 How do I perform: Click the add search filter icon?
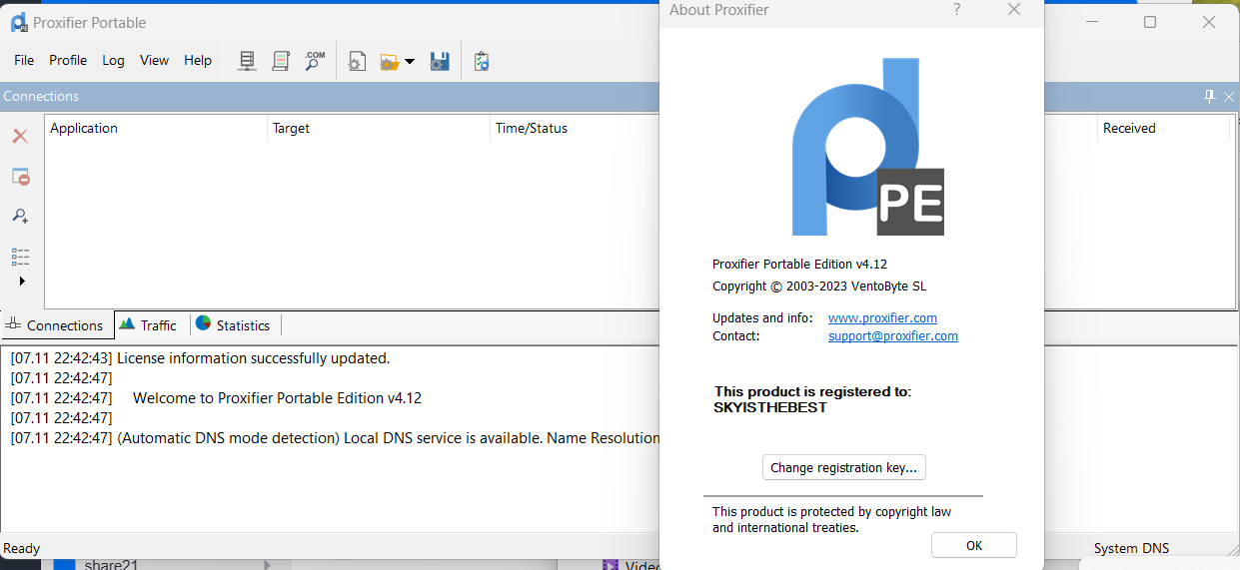[x=20, y=216]
